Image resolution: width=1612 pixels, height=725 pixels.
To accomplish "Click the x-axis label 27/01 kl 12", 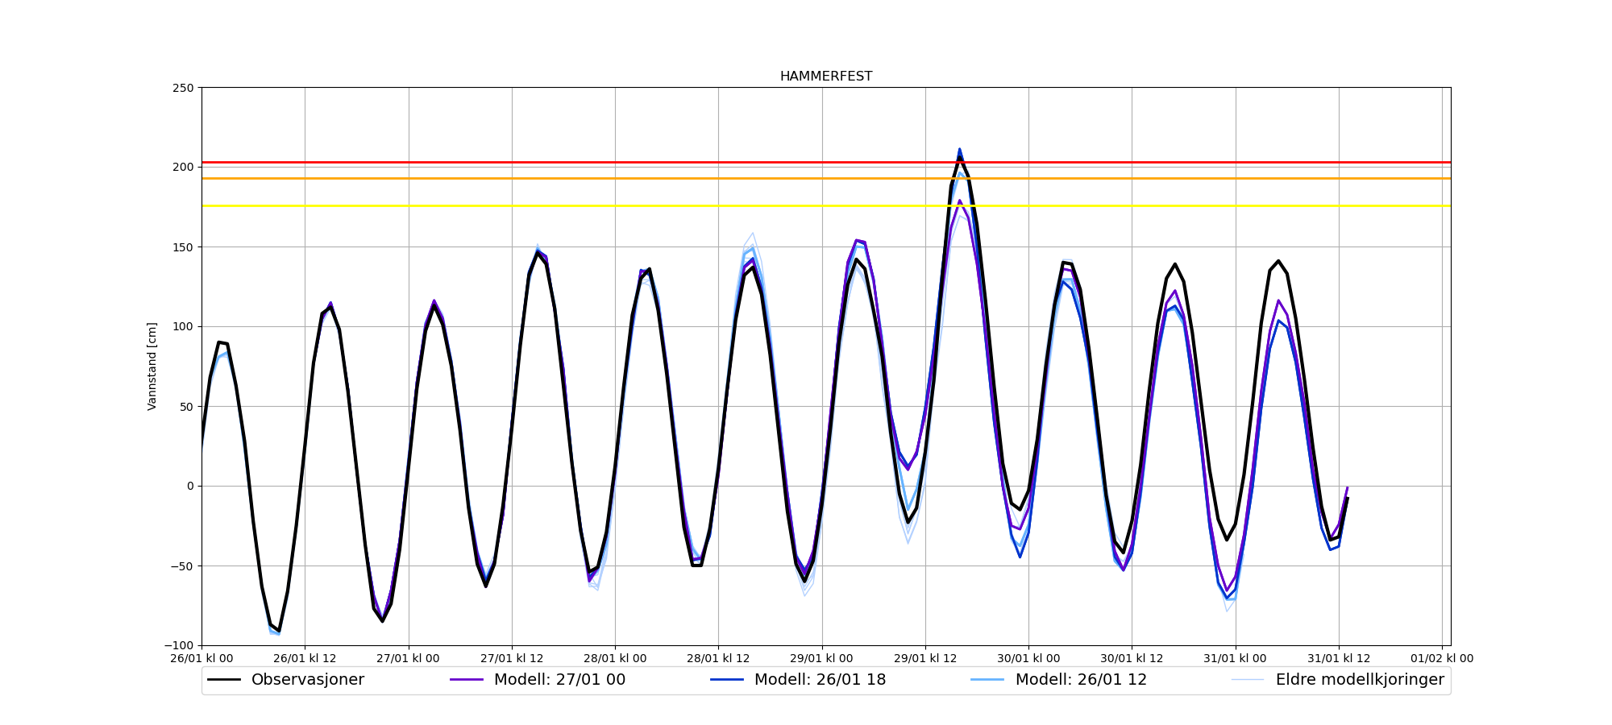I will [x=512, y=658].
